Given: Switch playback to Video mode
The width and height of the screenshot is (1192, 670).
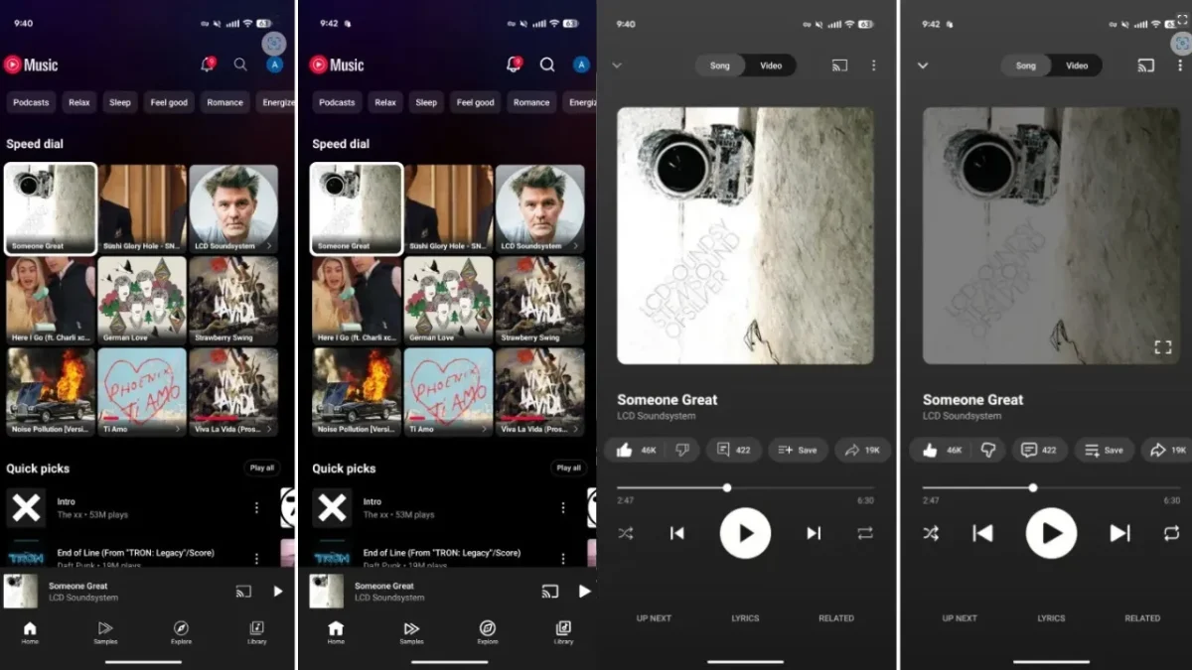Looking at the screenshot, I should [x=771, y=65].
